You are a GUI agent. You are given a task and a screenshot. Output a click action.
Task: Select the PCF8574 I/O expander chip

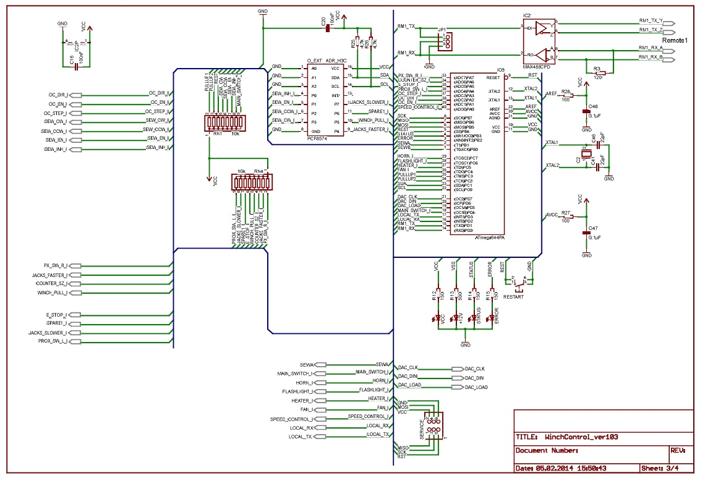325,100
